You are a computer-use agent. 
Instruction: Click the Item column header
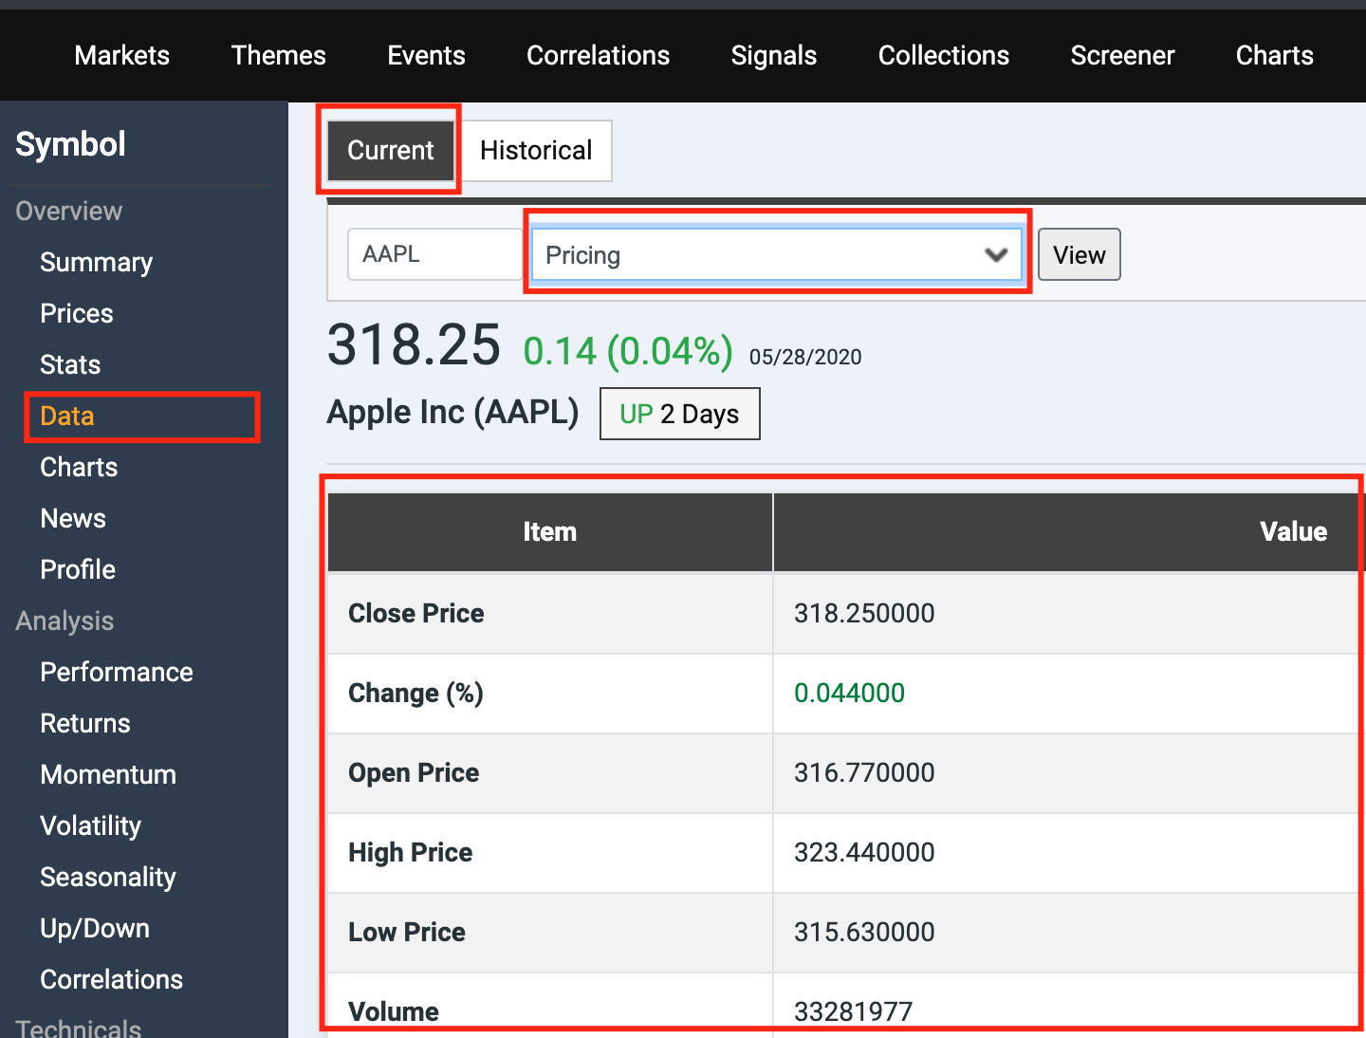[x=550, y=531]
